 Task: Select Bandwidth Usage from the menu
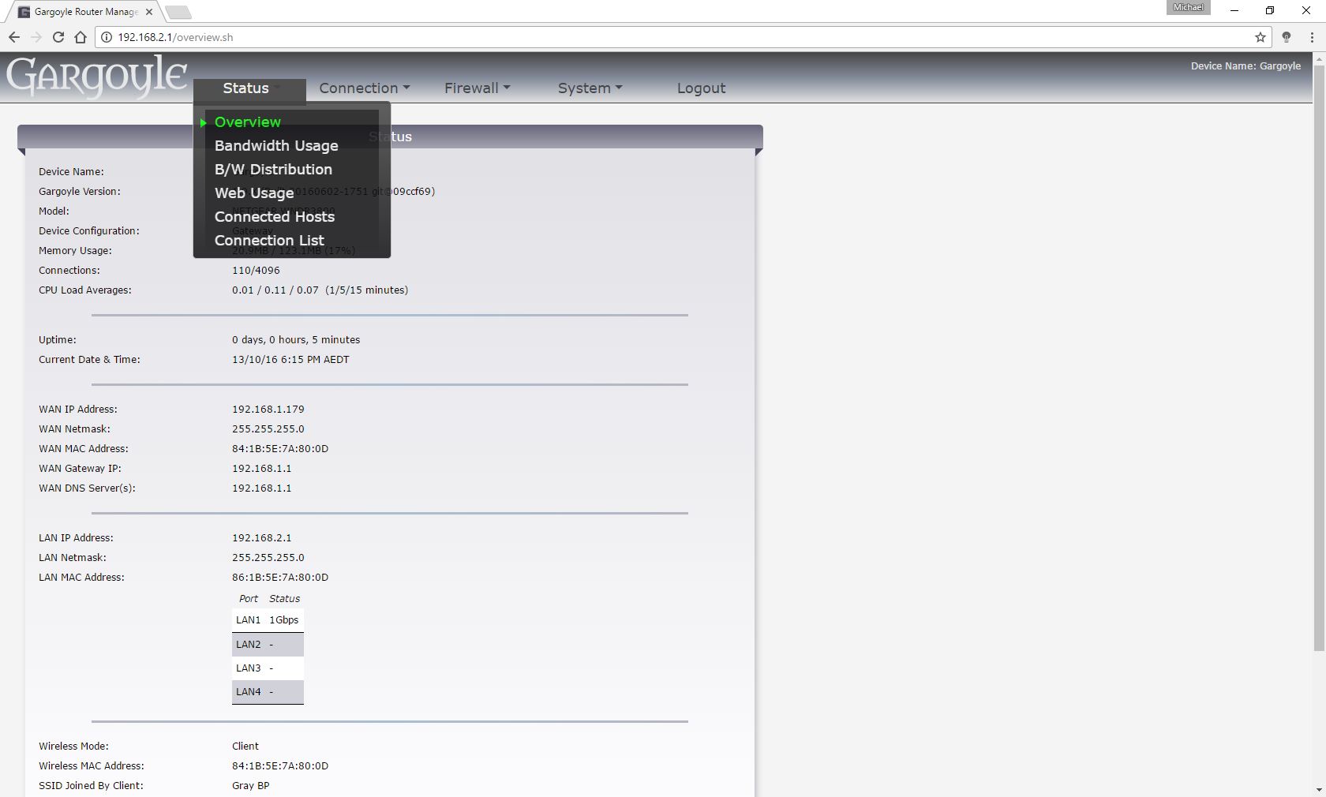tap(276, 146)
